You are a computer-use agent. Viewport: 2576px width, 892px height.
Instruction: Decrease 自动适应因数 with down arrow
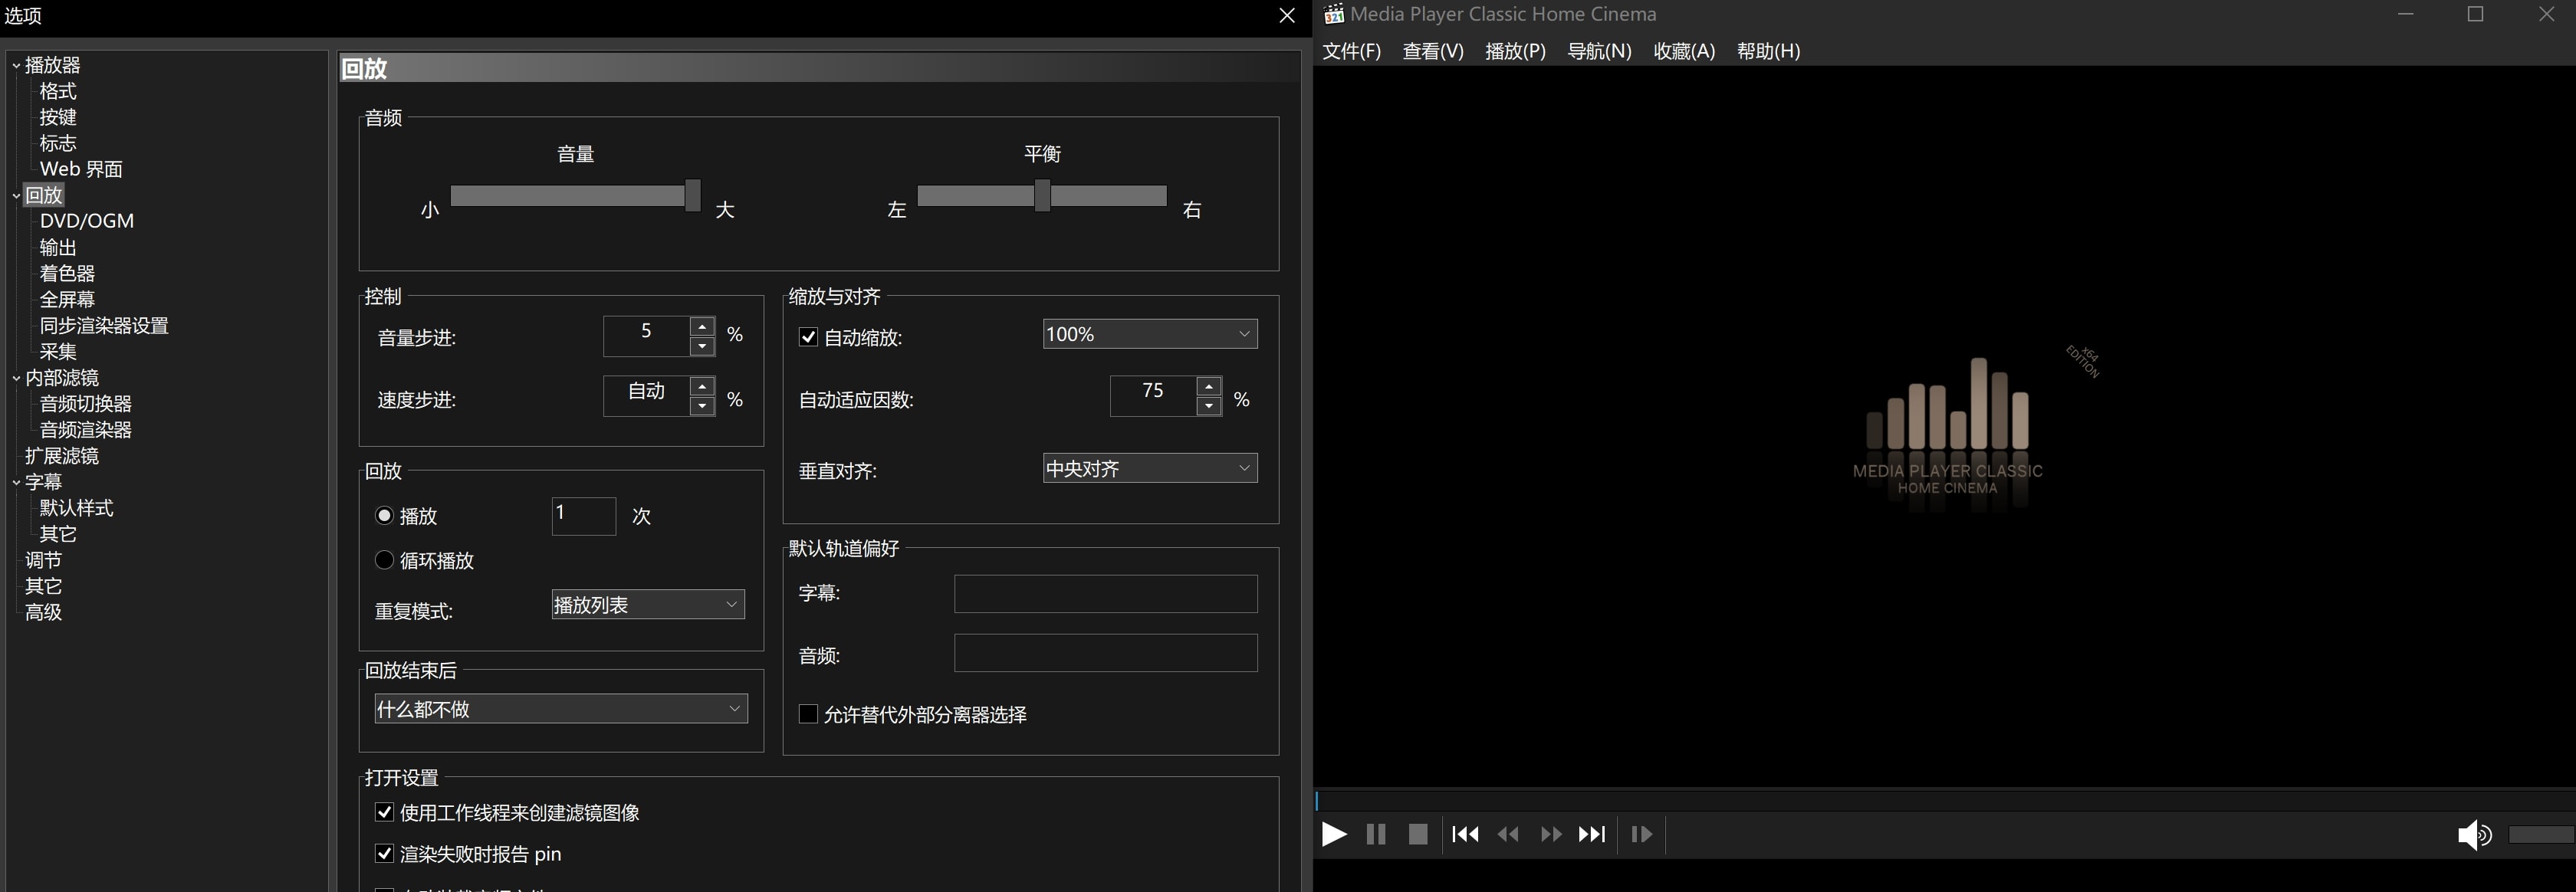click(1209, 406)
